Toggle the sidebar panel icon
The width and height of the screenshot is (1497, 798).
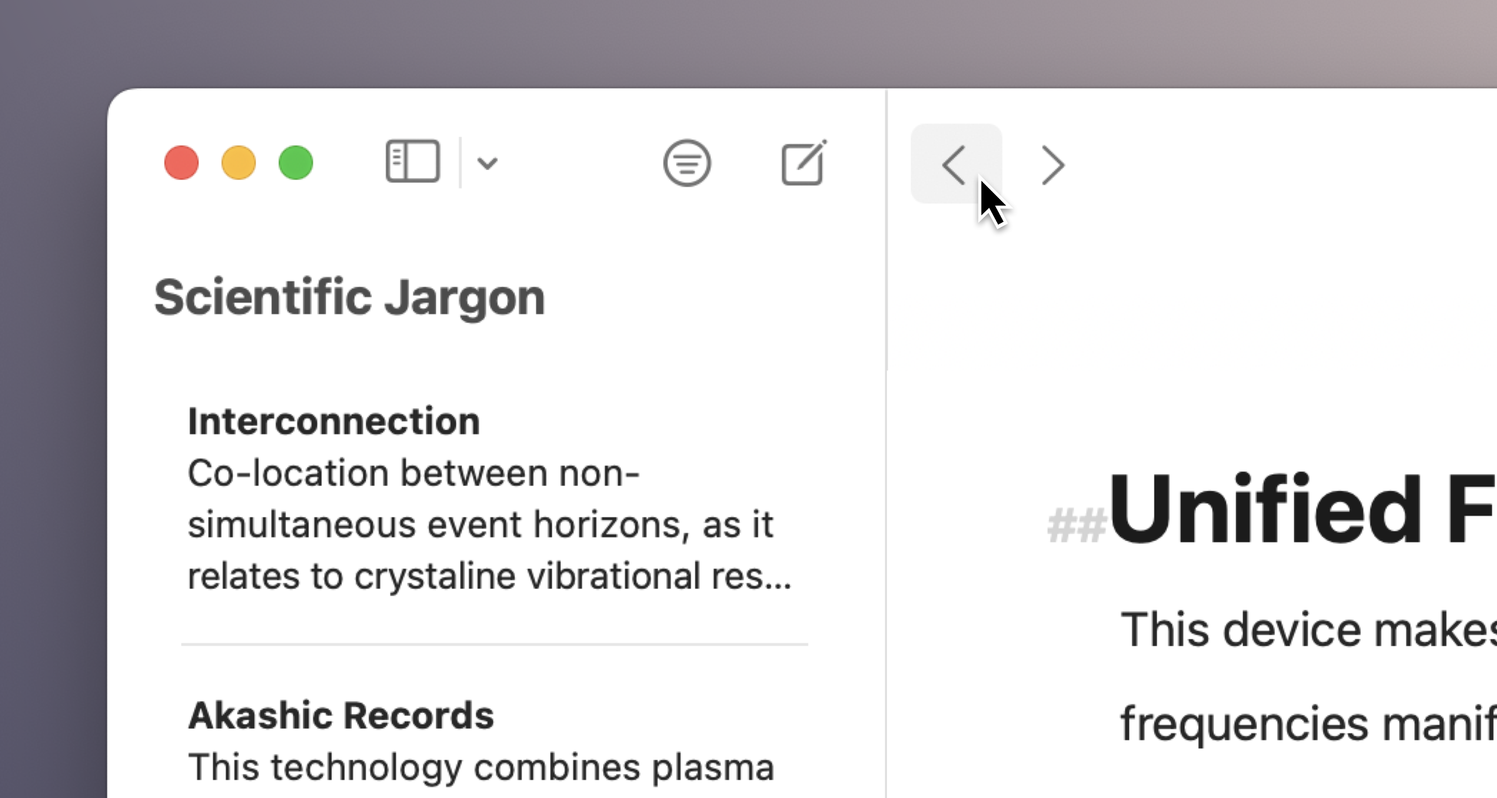click(413, 162)
